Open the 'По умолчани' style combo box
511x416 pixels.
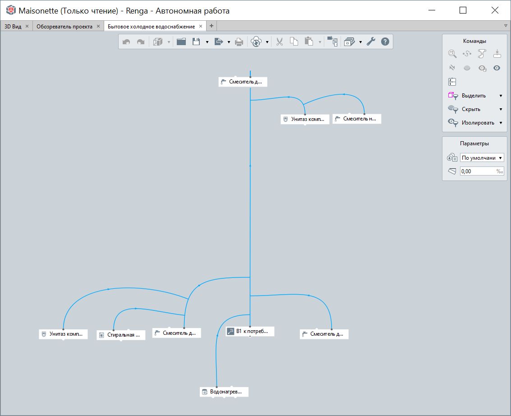(x=482, y=158)
